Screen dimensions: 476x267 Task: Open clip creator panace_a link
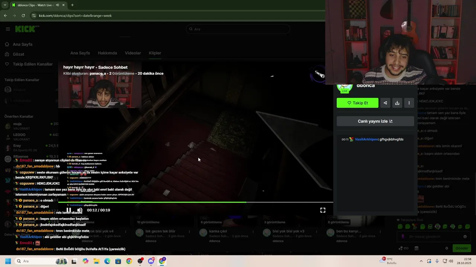click(98, 73)
